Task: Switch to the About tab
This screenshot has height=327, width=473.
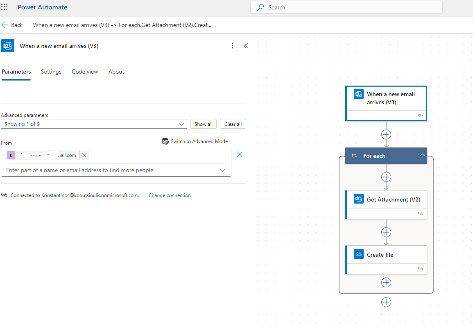Action: 116,72
